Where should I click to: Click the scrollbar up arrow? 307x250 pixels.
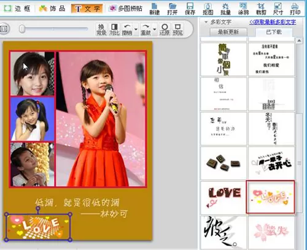click(299, 41)
